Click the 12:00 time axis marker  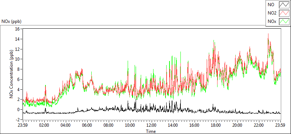[152, 125]
